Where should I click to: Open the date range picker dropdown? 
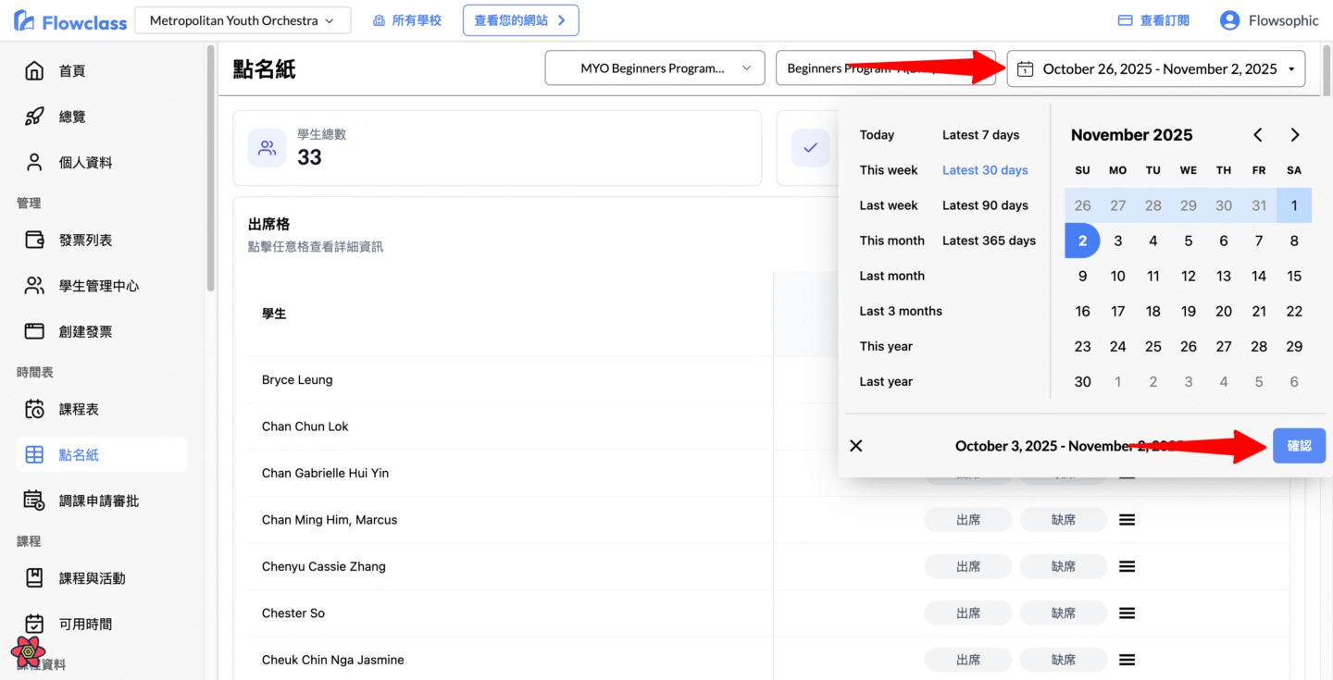(1155, 69)
